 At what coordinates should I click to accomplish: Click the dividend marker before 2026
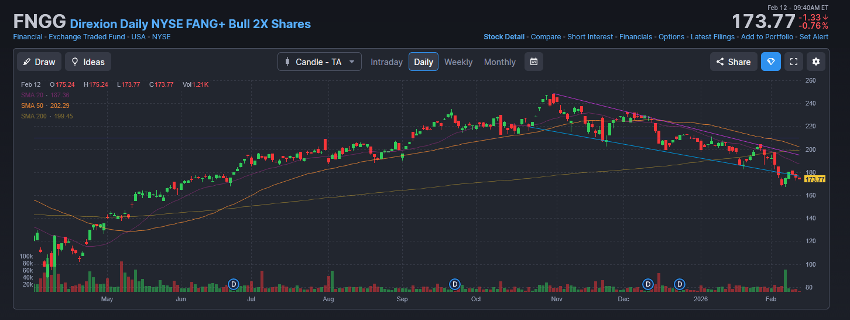(680, 284)
